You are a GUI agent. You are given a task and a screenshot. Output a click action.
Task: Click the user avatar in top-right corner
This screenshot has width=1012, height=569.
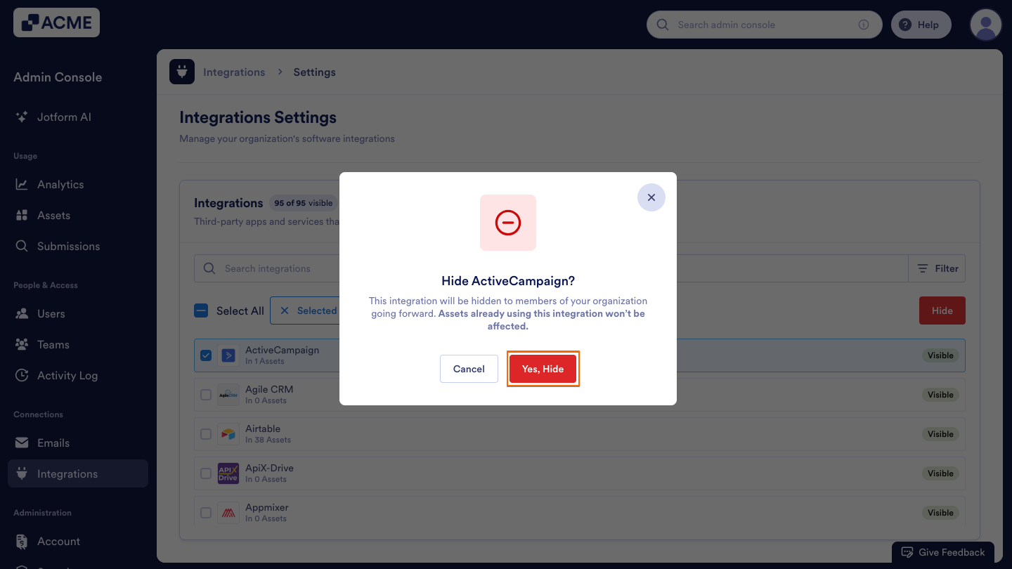pyautogui.click(x=985, y=24)
